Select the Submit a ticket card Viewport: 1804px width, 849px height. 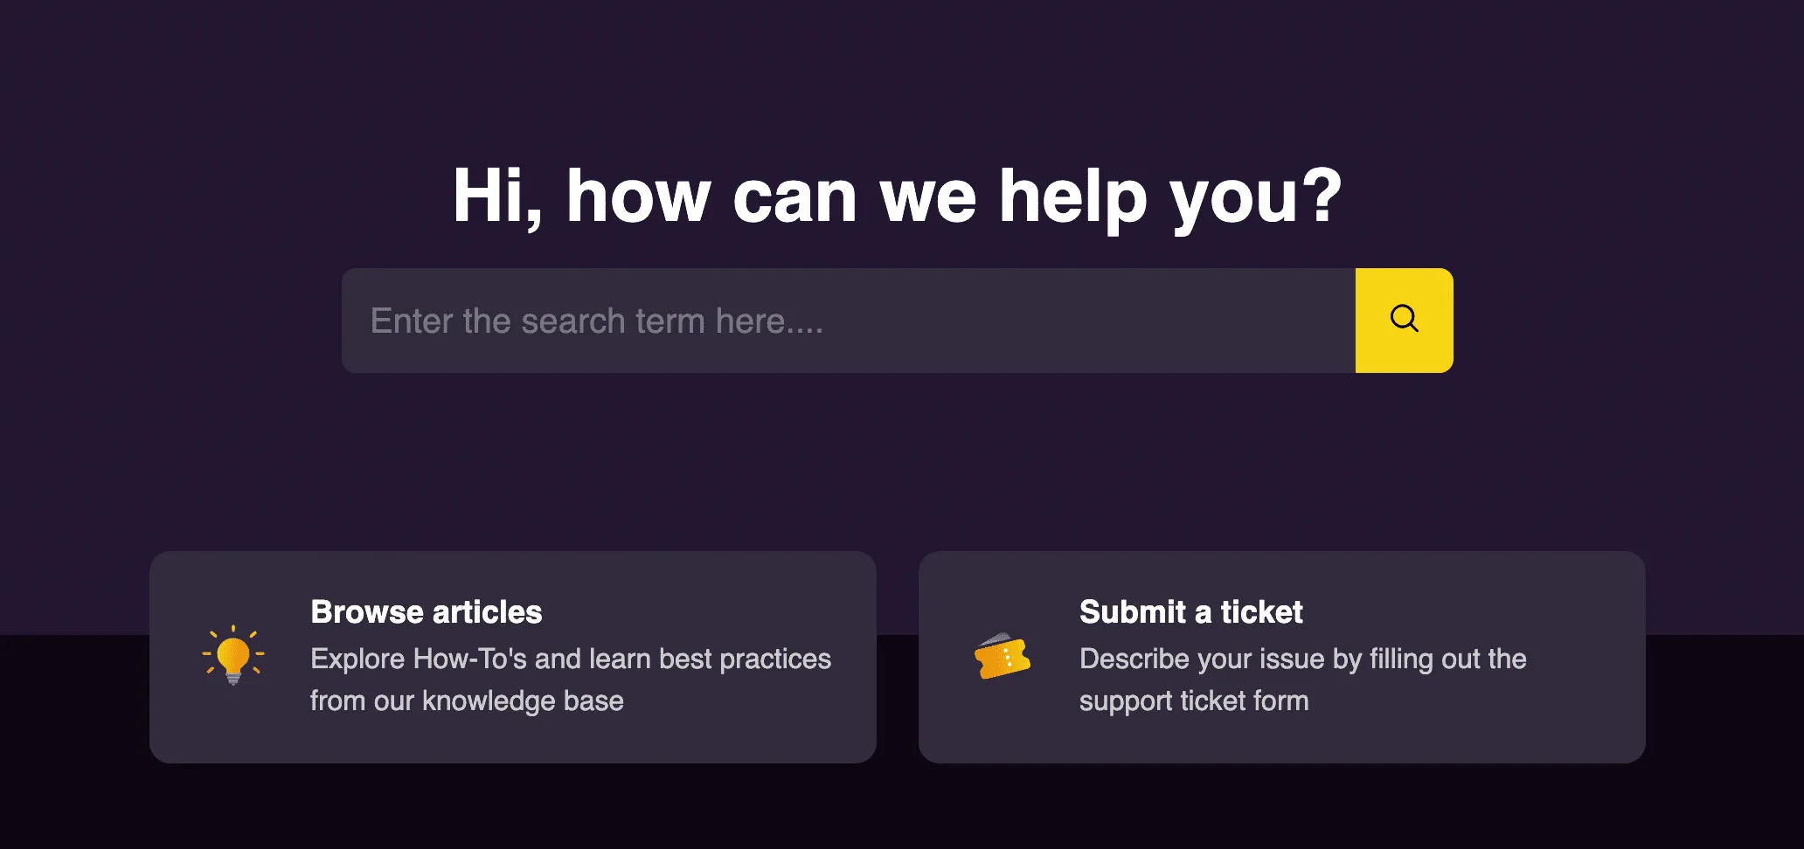[x=1282, y=657]
